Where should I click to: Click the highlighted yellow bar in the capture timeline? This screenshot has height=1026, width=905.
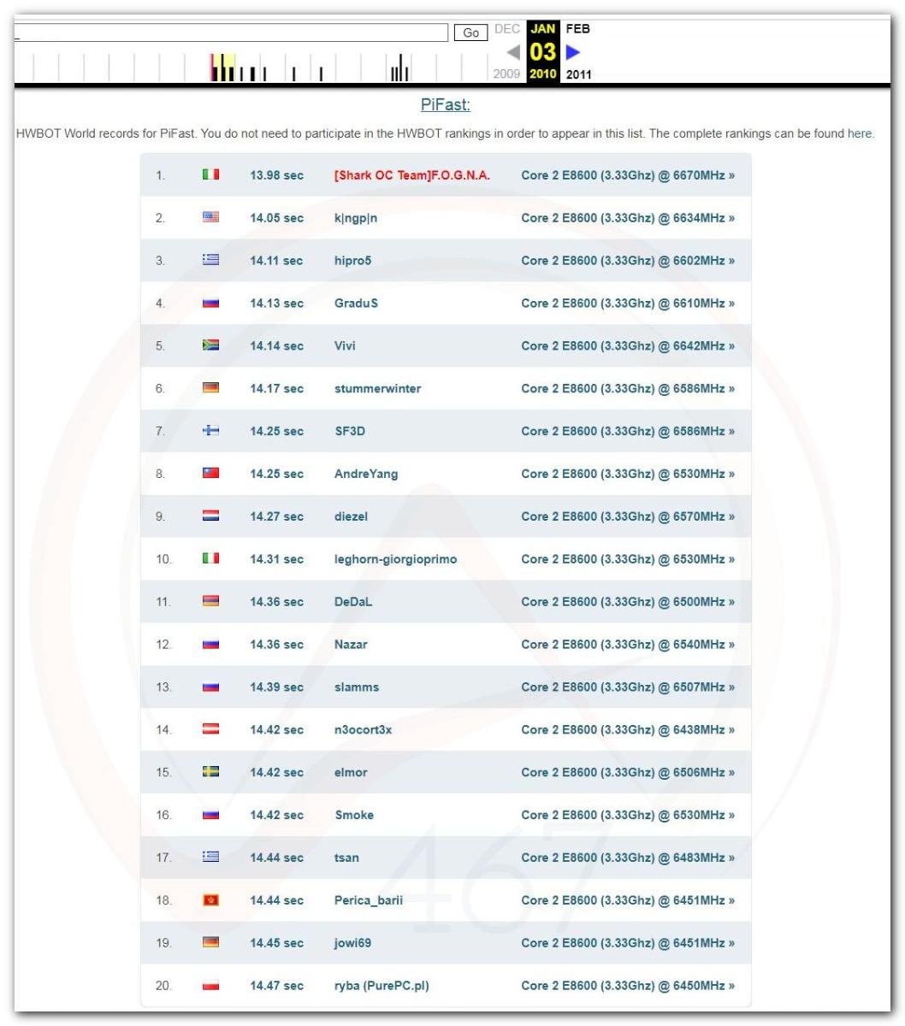click(x=222, y=68)
